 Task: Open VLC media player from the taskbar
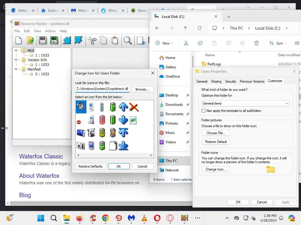[x=144, y=218]
